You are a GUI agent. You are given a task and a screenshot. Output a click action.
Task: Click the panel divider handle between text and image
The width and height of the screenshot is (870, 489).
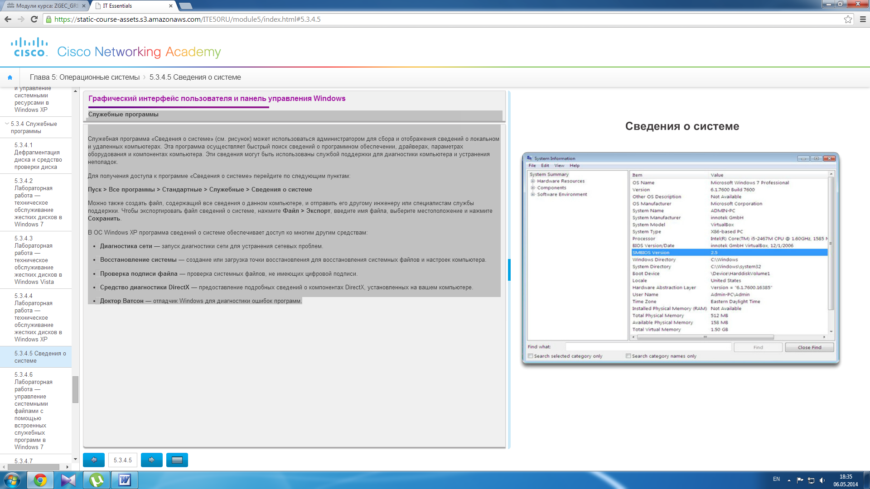[x=509, y=270]
